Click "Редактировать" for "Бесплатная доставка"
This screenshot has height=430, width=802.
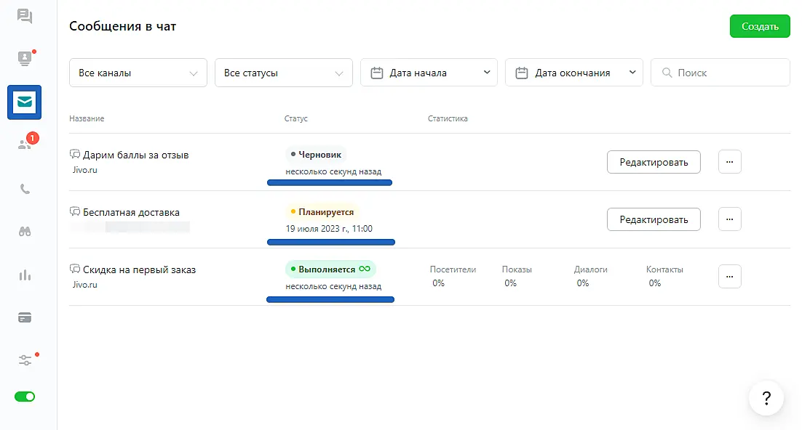[x=654, y=219]
